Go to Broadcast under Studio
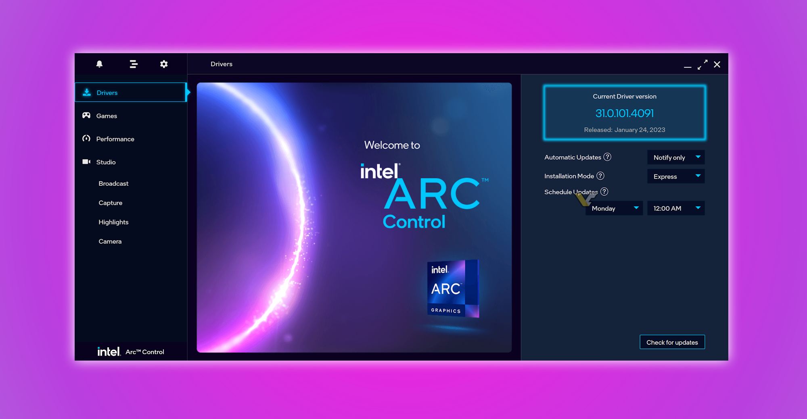This screenshot has height=419, width=807. 113,183
